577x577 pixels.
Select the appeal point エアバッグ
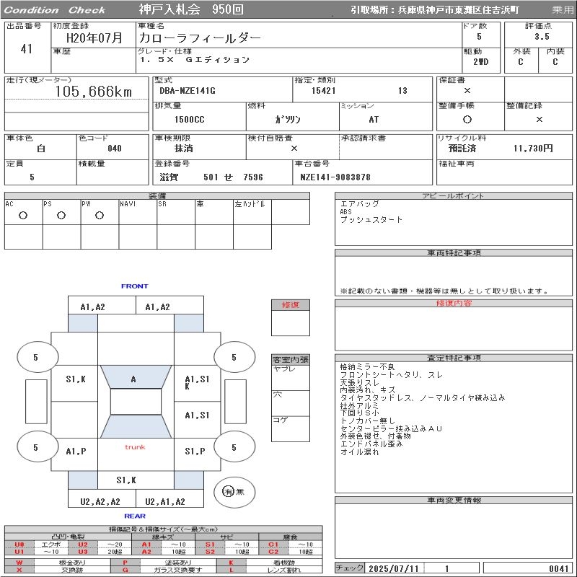[x=359, y=203]
